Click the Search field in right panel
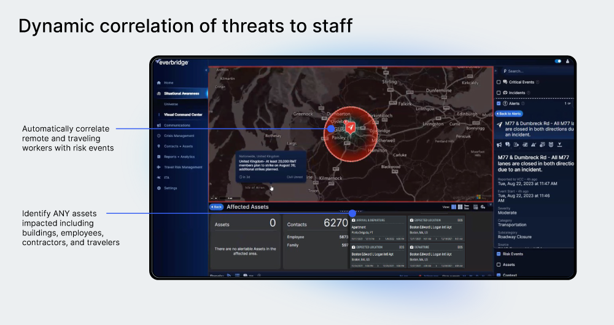The height and width of the screenshot is (325, 614). click(x=538, y=71)
